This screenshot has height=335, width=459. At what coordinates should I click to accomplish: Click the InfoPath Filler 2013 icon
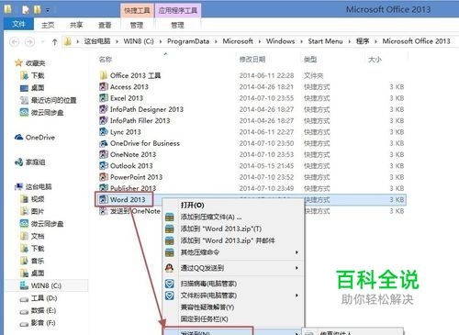point(104,120)
